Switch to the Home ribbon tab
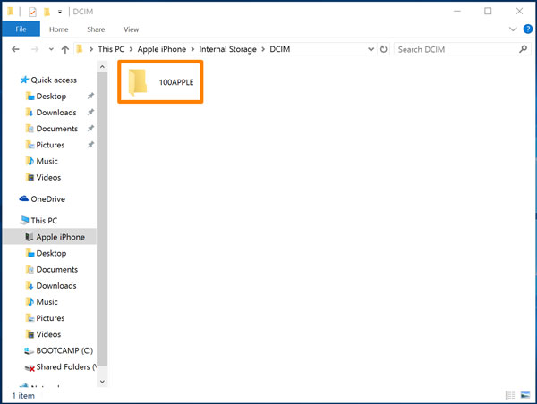 point(58,29)
